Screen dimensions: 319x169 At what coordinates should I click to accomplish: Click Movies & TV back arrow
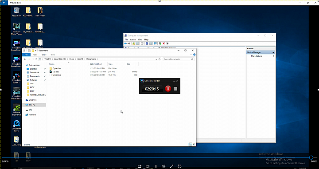(x=4, y=3)
